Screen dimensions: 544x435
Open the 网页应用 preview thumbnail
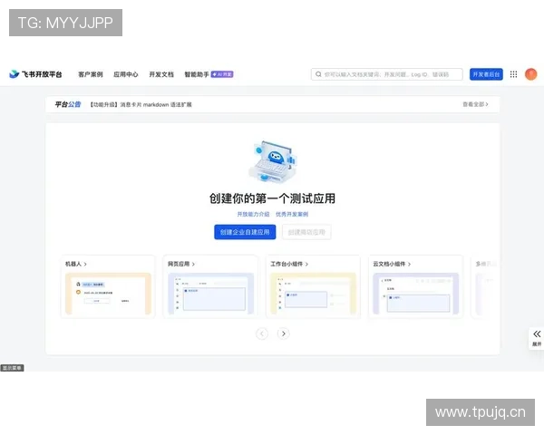tap(211, 294)
